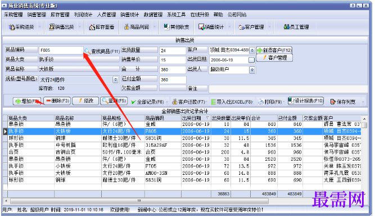Click the 打印(F9) printer icon

pos(261,102)
